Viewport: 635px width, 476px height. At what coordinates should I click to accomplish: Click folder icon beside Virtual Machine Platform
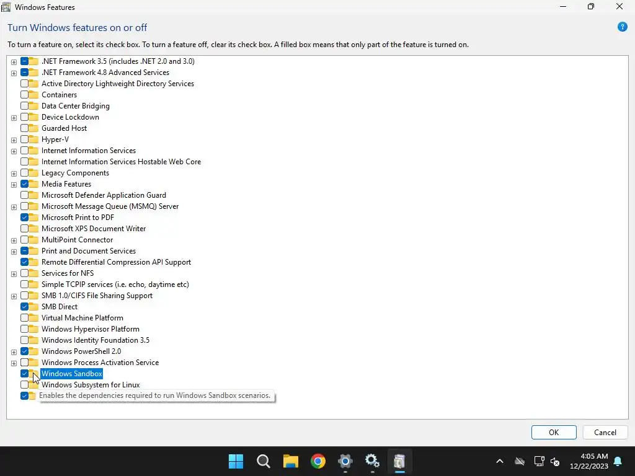(x=33, y=318)
